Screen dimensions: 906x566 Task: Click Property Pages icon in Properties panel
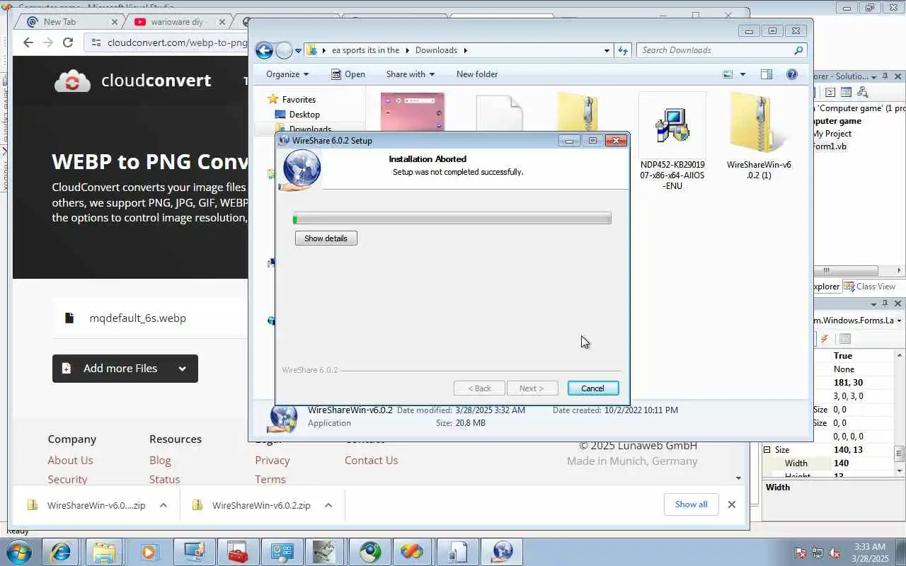844,339
